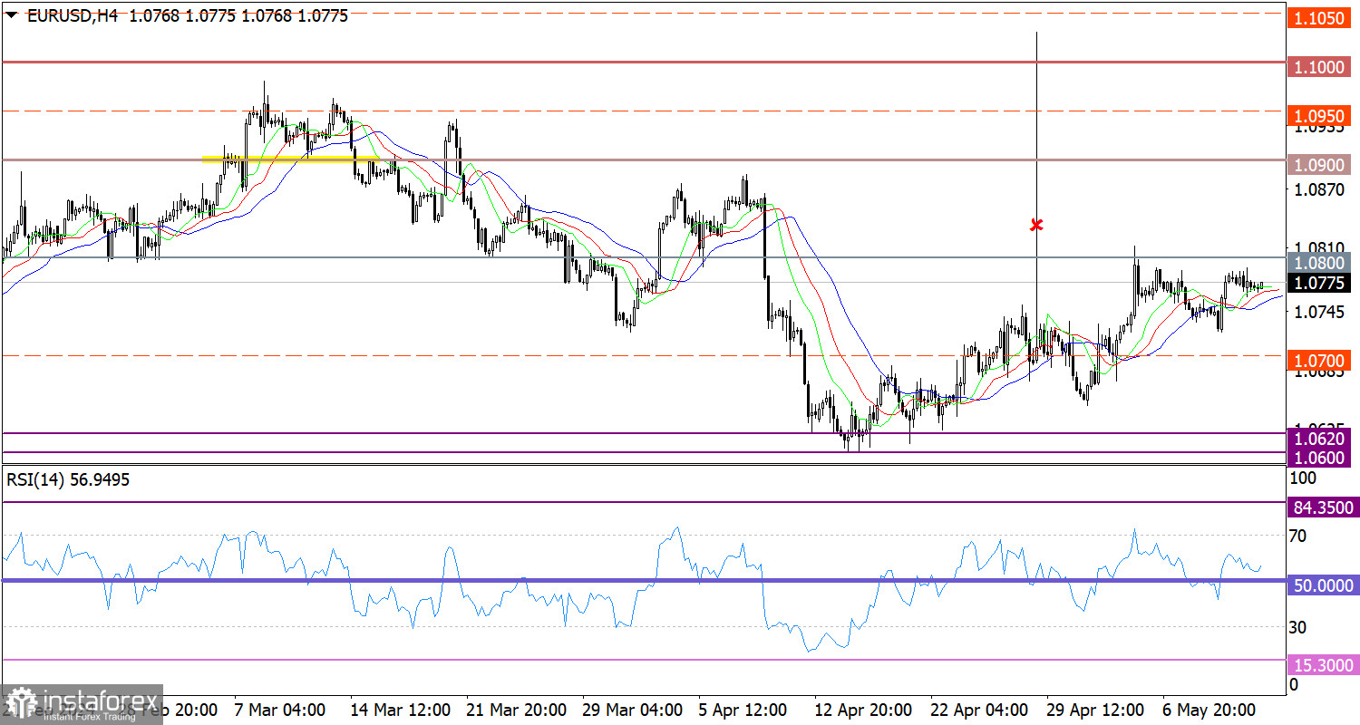Click the RSI scale value 30
This screenshot has width=1360, height=725.
click(1298, 626)
